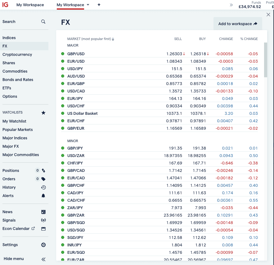Open Settings using the gear icon
The width and height of the screenshot is (274, 265).
tap(43, 245)
